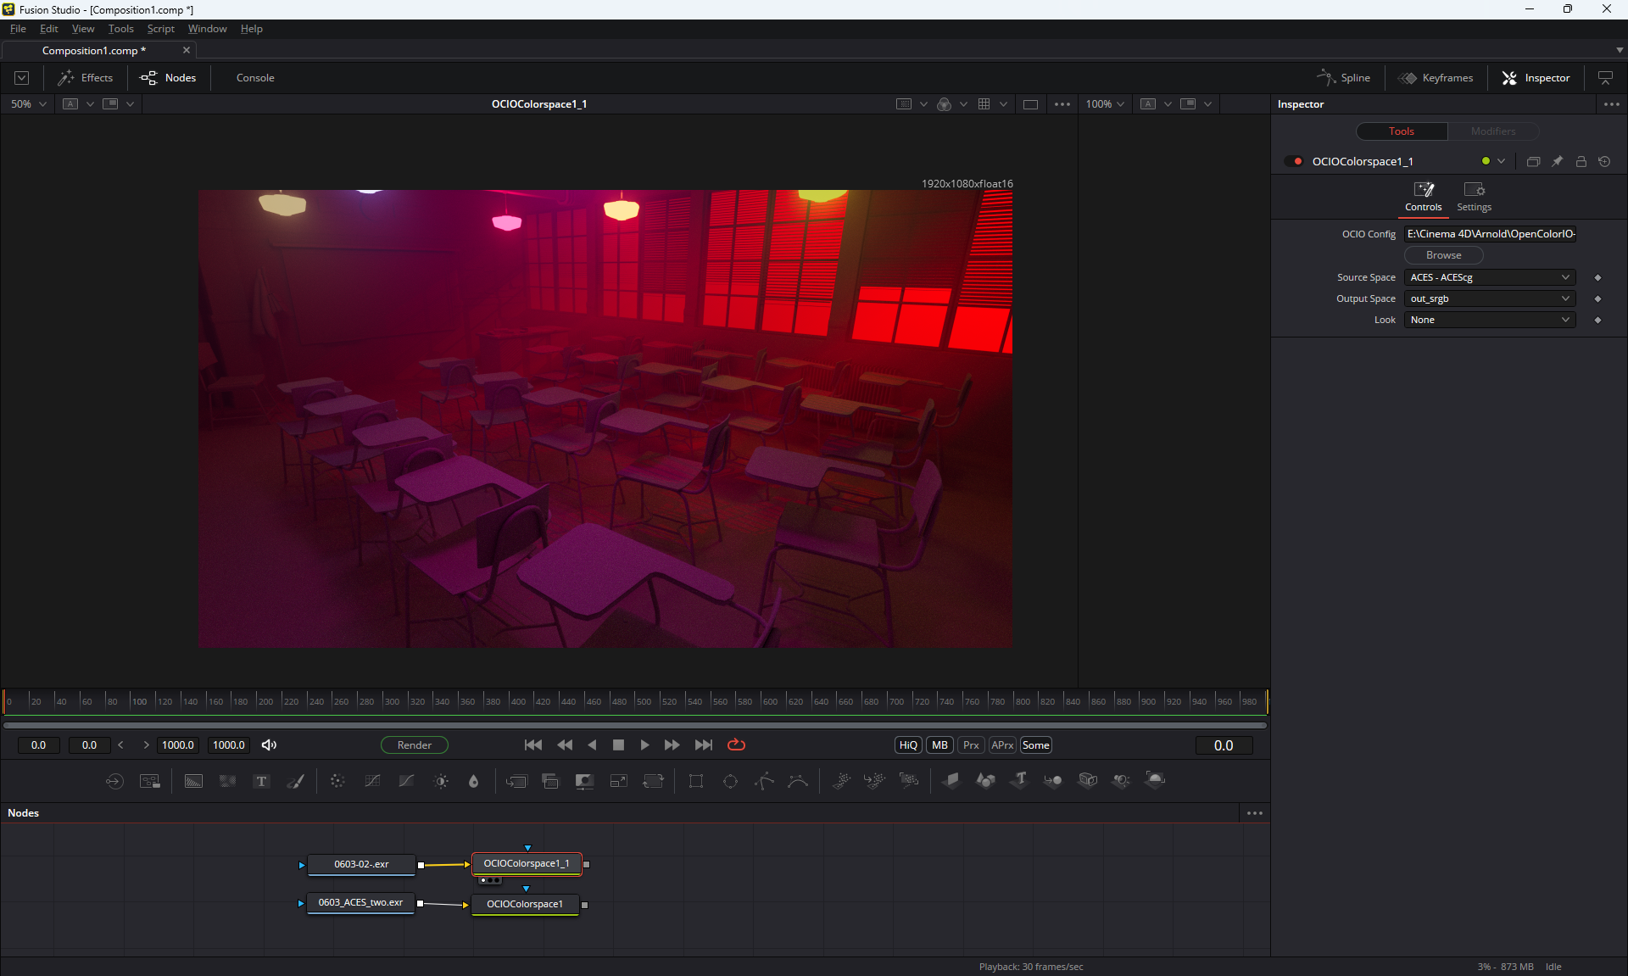Select the 0603_ACES_two.exr node
This screenshot has height=976, width=1628.
[360, 902]
